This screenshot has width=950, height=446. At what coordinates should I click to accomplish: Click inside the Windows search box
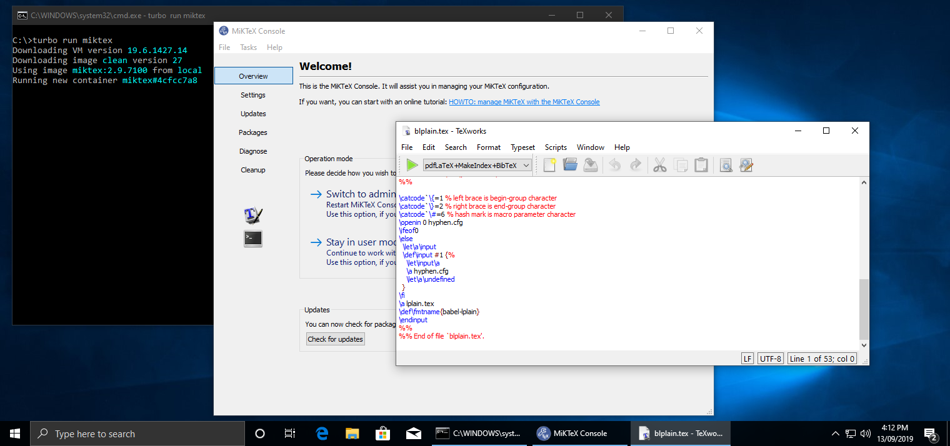(x=137, y=433)
